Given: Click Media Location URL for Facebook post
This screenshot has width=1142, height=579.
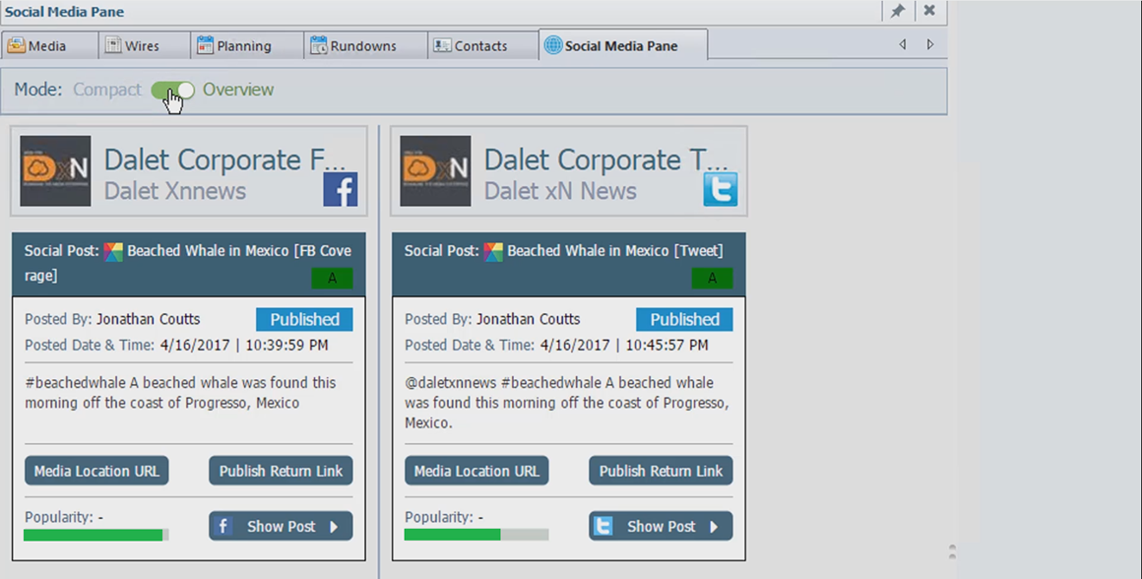Looking at the screenshot, I should click(96, 472).
